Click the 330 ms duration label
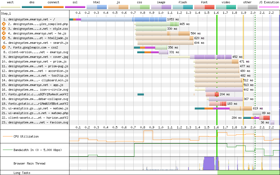The width and height of the screenshot is (280, 175). [x=172, y=29]
